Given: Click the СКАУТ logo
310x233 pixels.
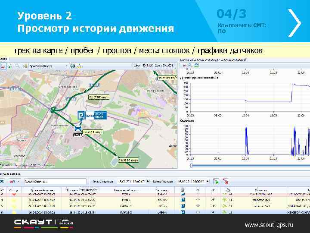Looking at the screenshot, I should click(43, 224).
